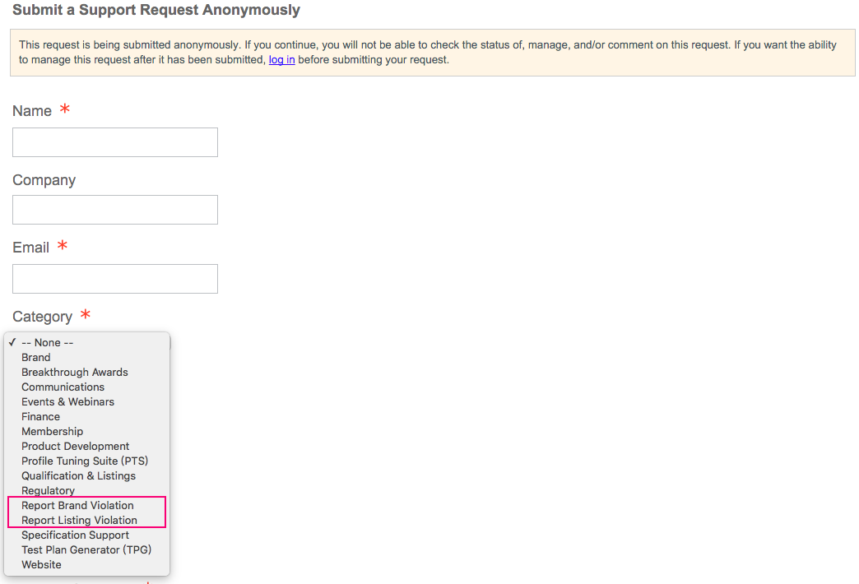Click the Name input field
This screenshot has width=859, height=584.
pyautogui.click(x=115, y=142)
